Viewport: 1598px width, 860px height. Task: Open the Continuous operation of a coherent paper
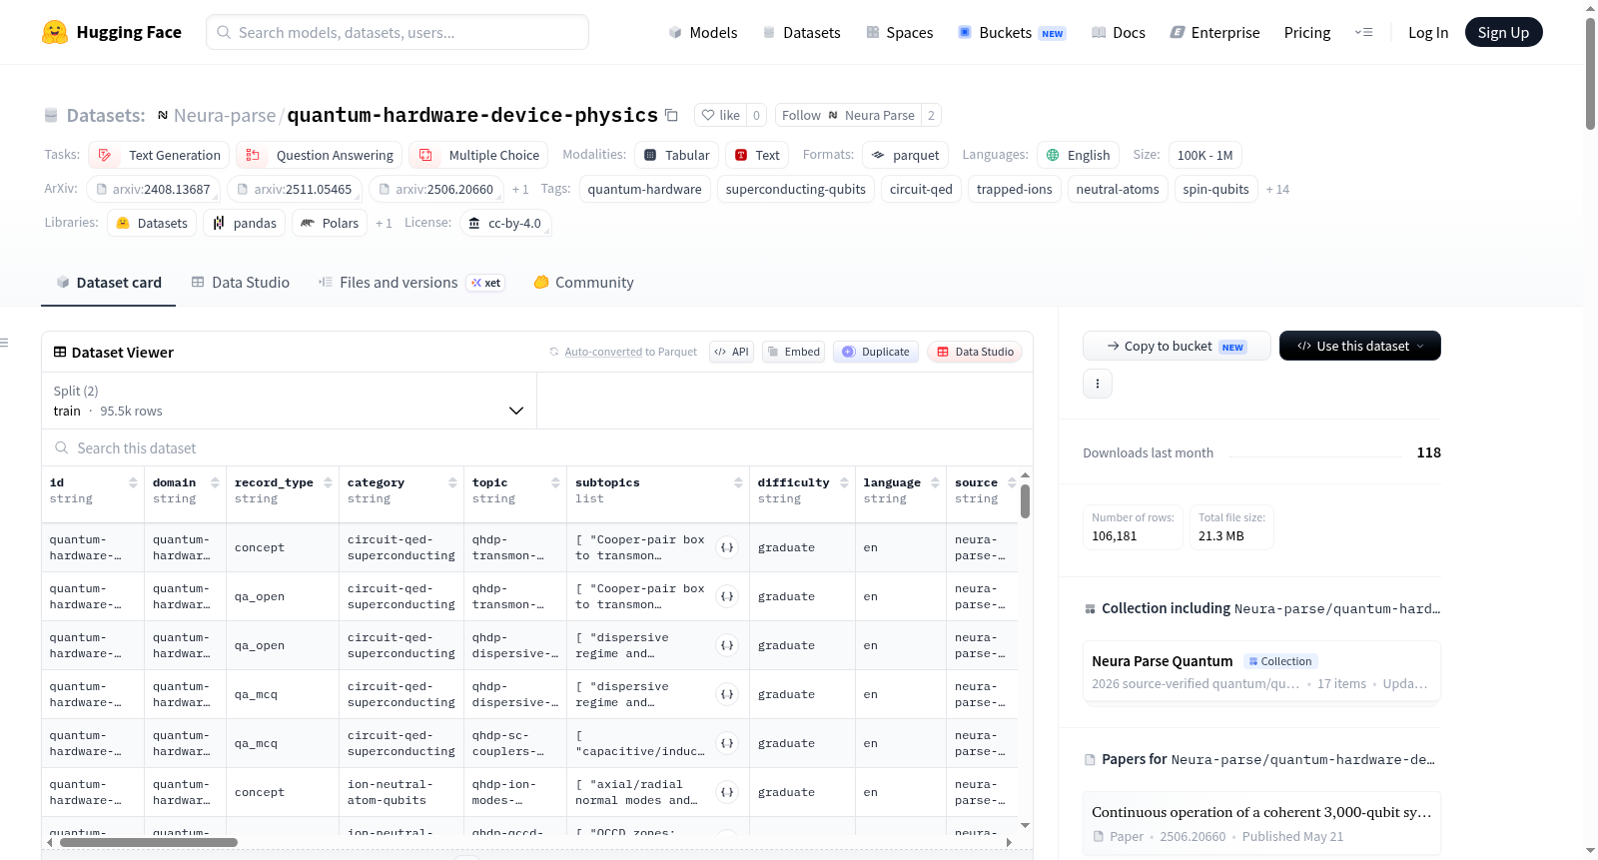pos(1261,824)
